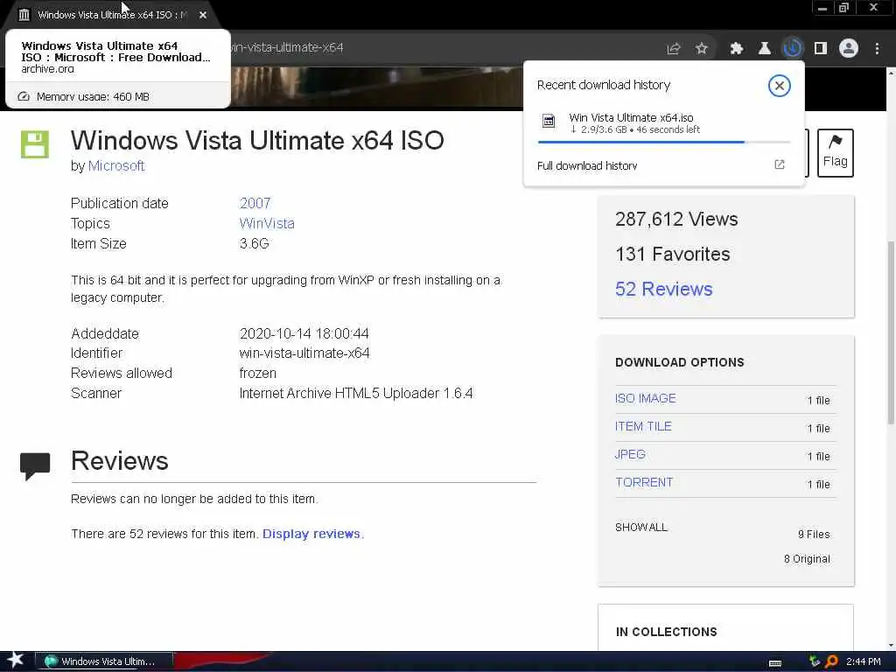This screenshot has width=896, height=672.
Task: Toggle the side panel icon
Action: coord(821,49)
